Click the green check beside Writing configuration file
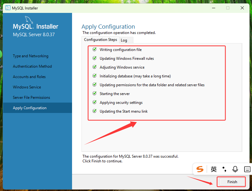Image resolution: width=252 pixels, height=191 pixels. [94, 49]
